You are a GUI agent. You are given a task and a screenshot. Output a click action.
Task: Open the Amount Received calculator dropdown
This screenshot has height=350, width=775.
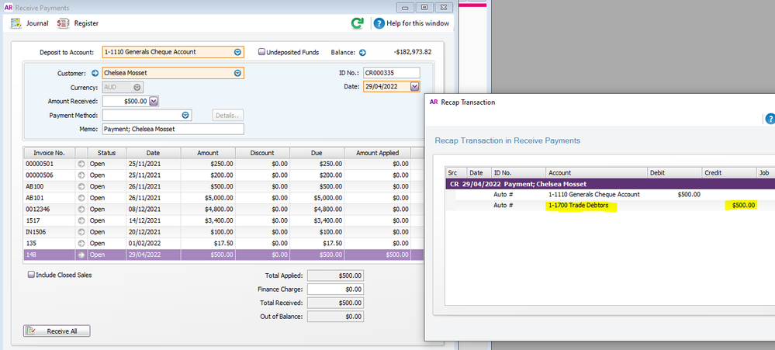153,101
